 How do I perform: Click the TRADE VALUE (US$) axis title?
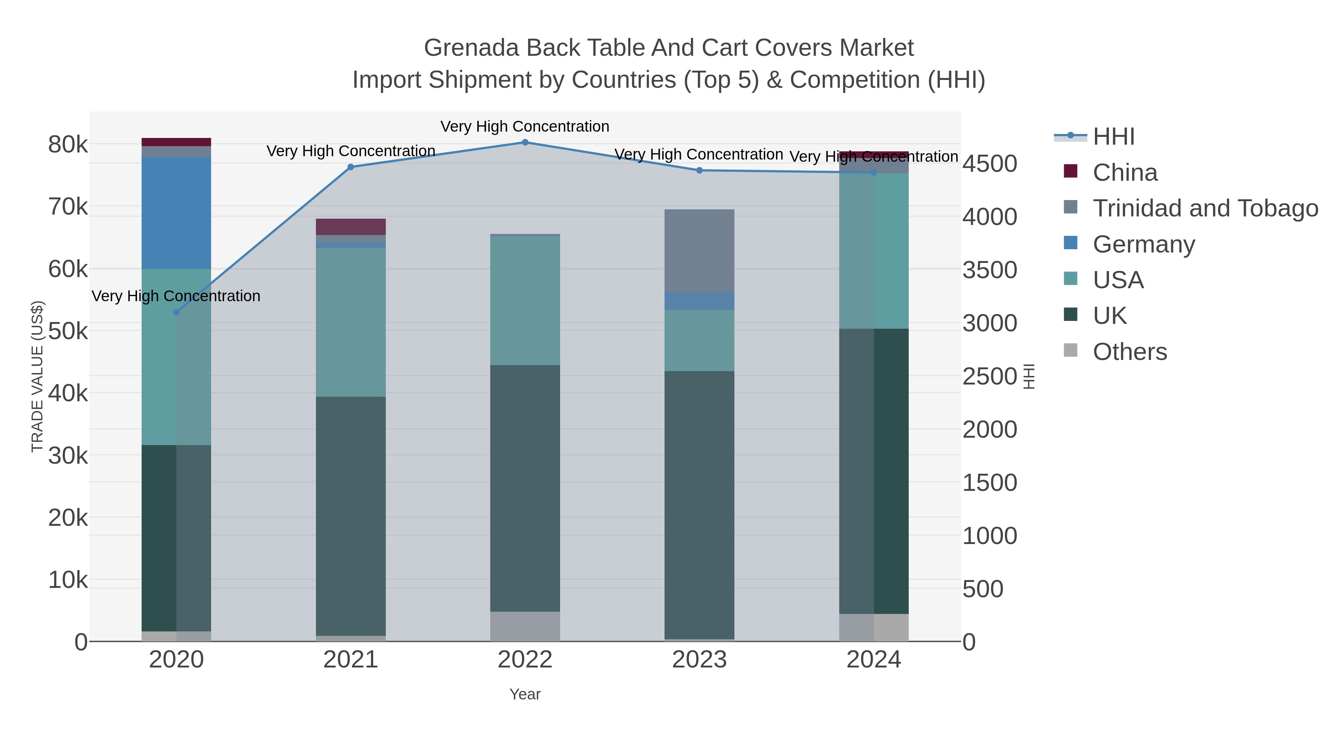click(38, 376)
